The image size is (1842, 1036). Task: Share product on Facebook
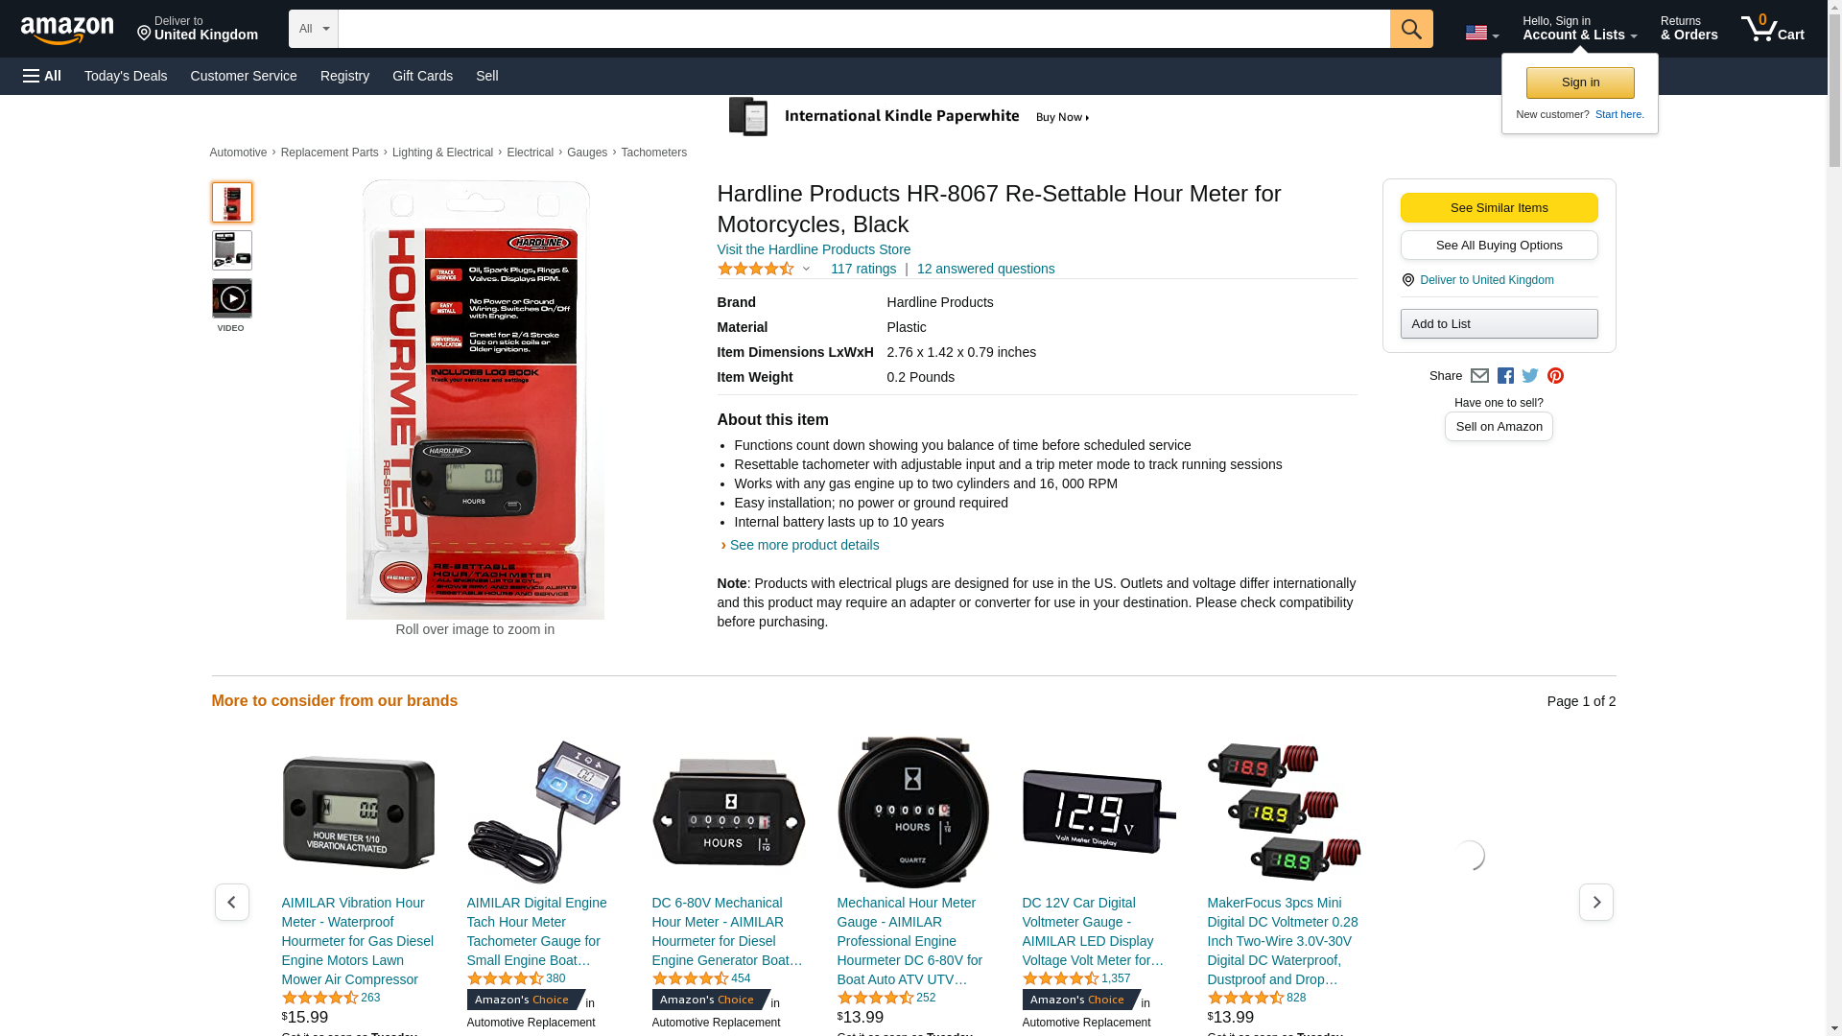tap(1505, 376)
